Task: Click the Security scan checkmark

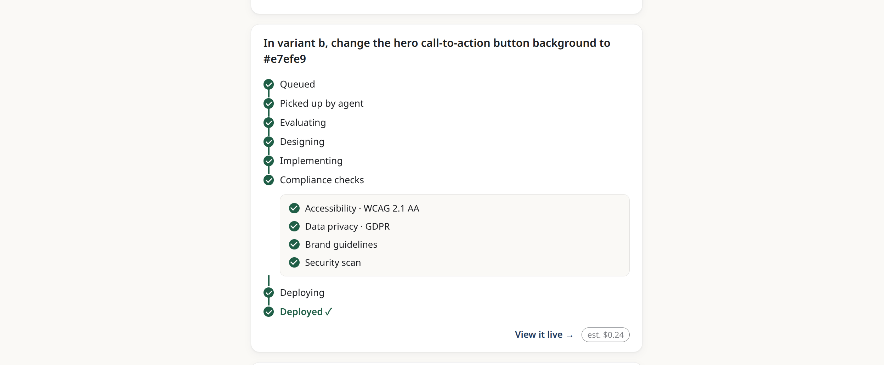Action: click(294, 262)
